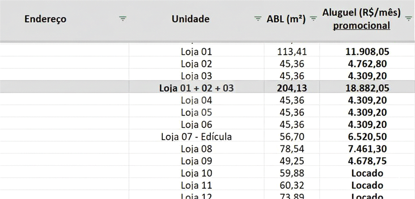Screen dimensions: 415x199
Task: Open the Unidade column filter
Action: [258, 19]
